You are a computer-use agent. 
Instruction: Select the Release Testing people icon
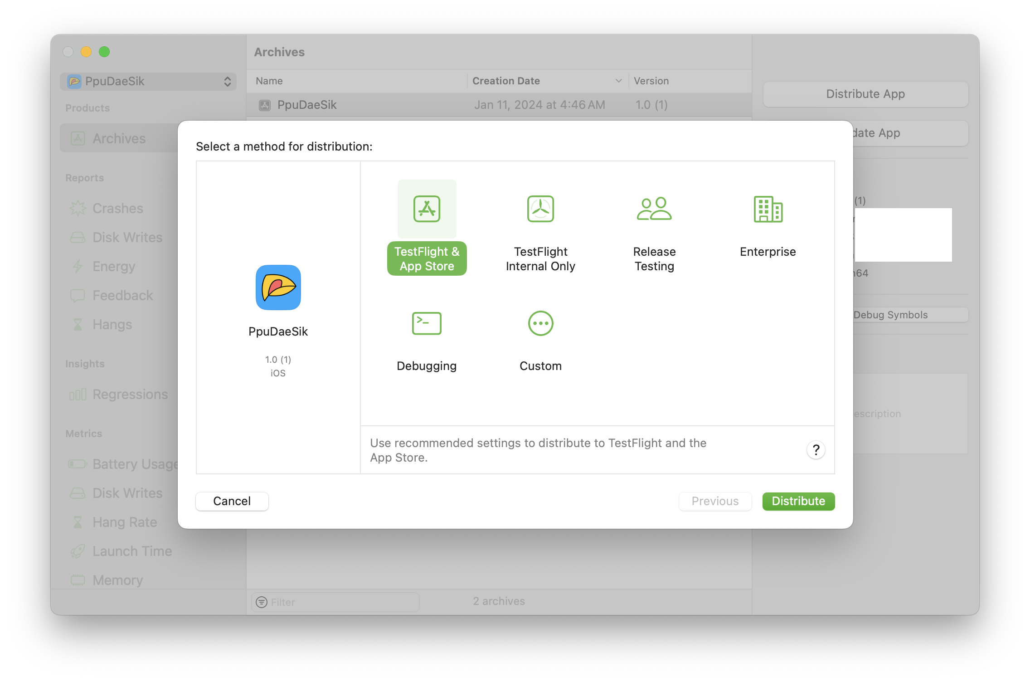654,209
